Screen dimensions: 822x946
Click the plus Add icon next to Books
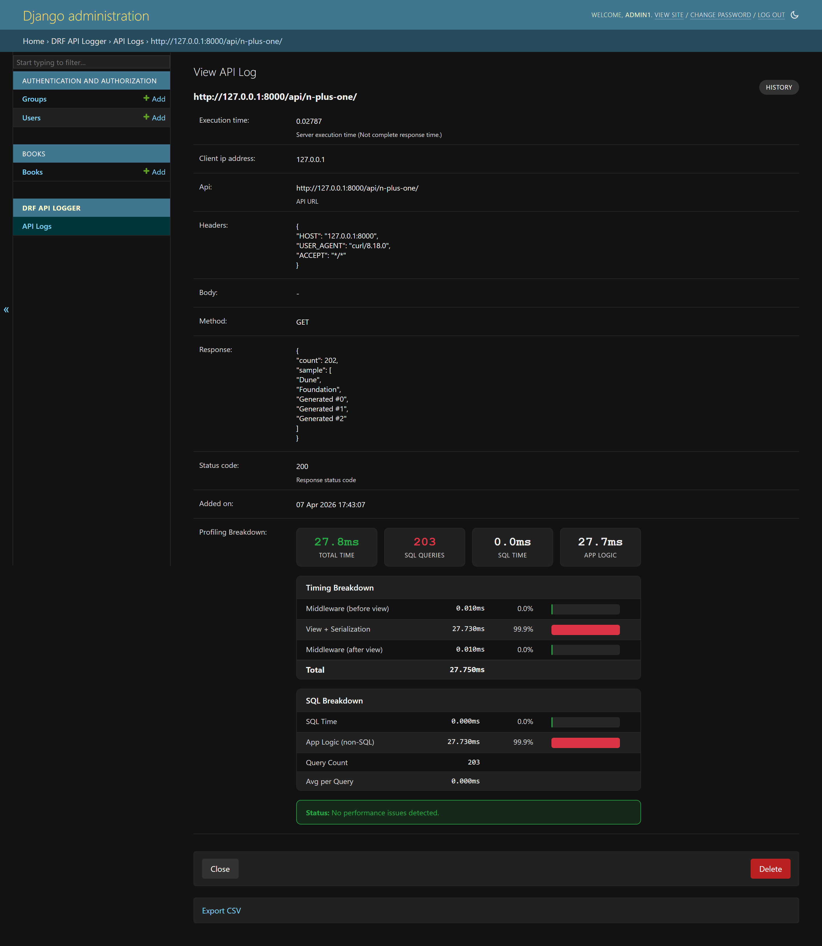coord(154,171)
